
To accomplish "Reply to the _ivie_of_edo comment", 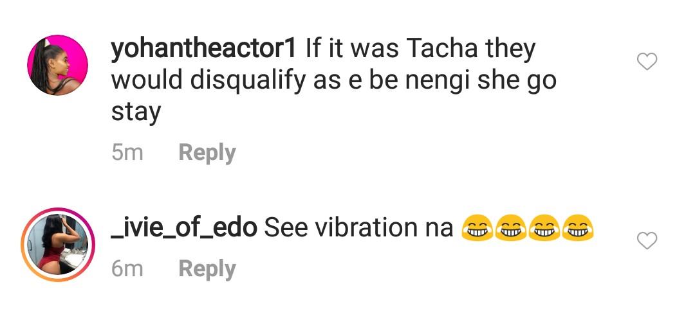I will click(207, 269).
